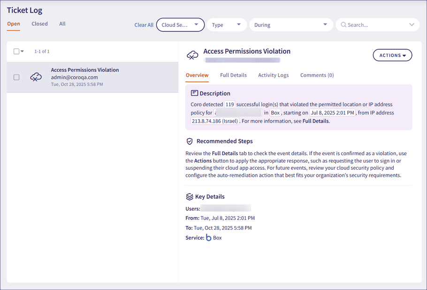
Task: Click the ACTIONS button
Action: (392, 55)
